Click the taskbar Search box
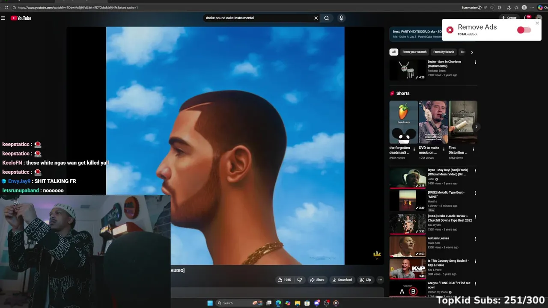548x308 pixels. [240, 303]
